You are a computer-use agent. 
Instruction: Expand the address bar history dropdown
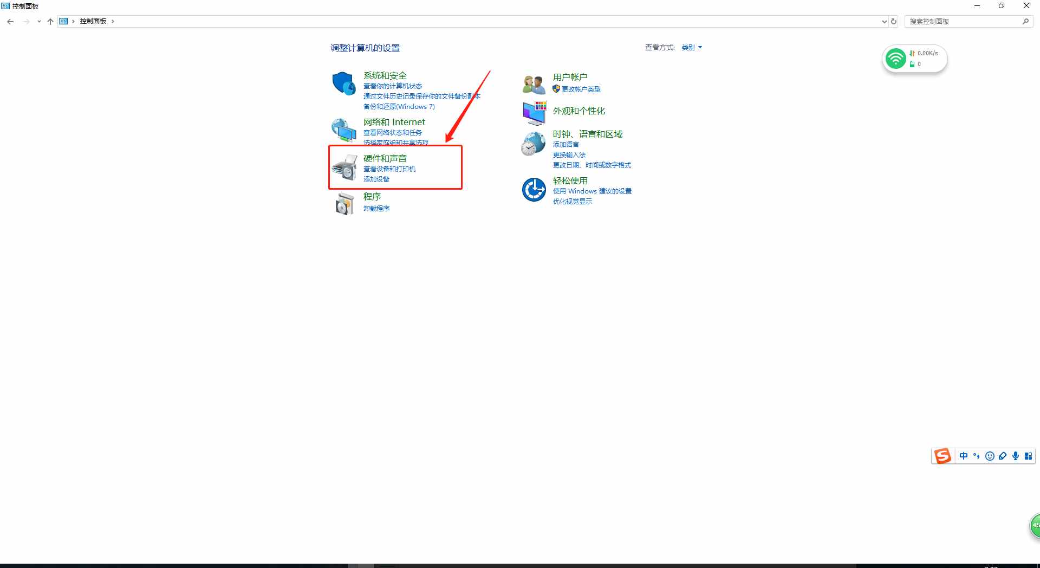884,22
